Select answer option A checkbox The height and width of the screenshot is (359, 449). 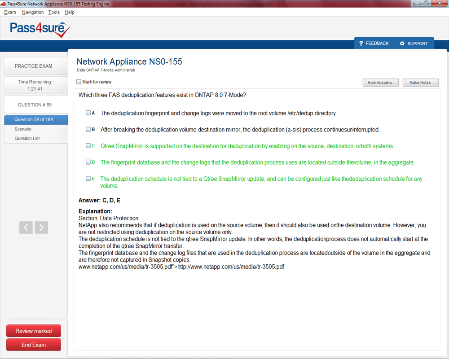[88, 113]
